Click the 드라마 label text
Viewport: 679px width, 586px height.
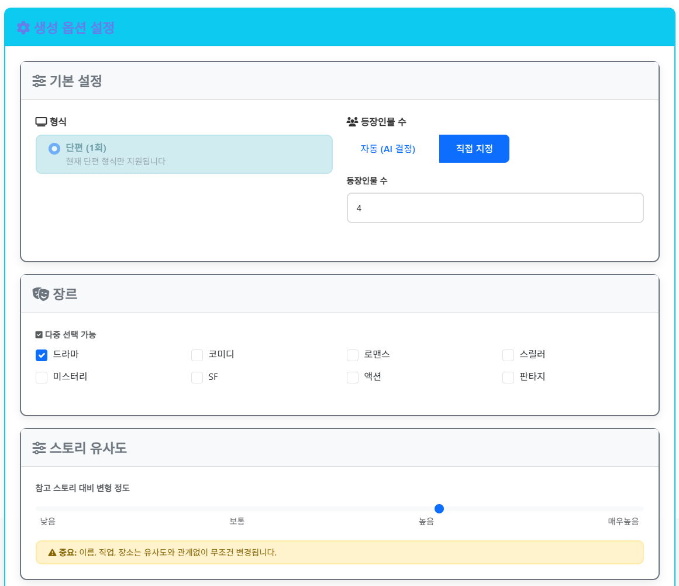click(x=66, y=355)
